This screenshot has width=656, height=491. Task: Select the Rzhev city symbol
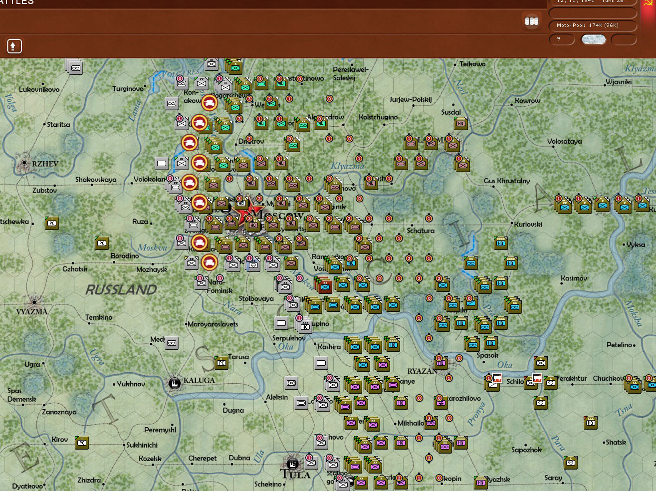pyautogui.click(x=24, y=163)
